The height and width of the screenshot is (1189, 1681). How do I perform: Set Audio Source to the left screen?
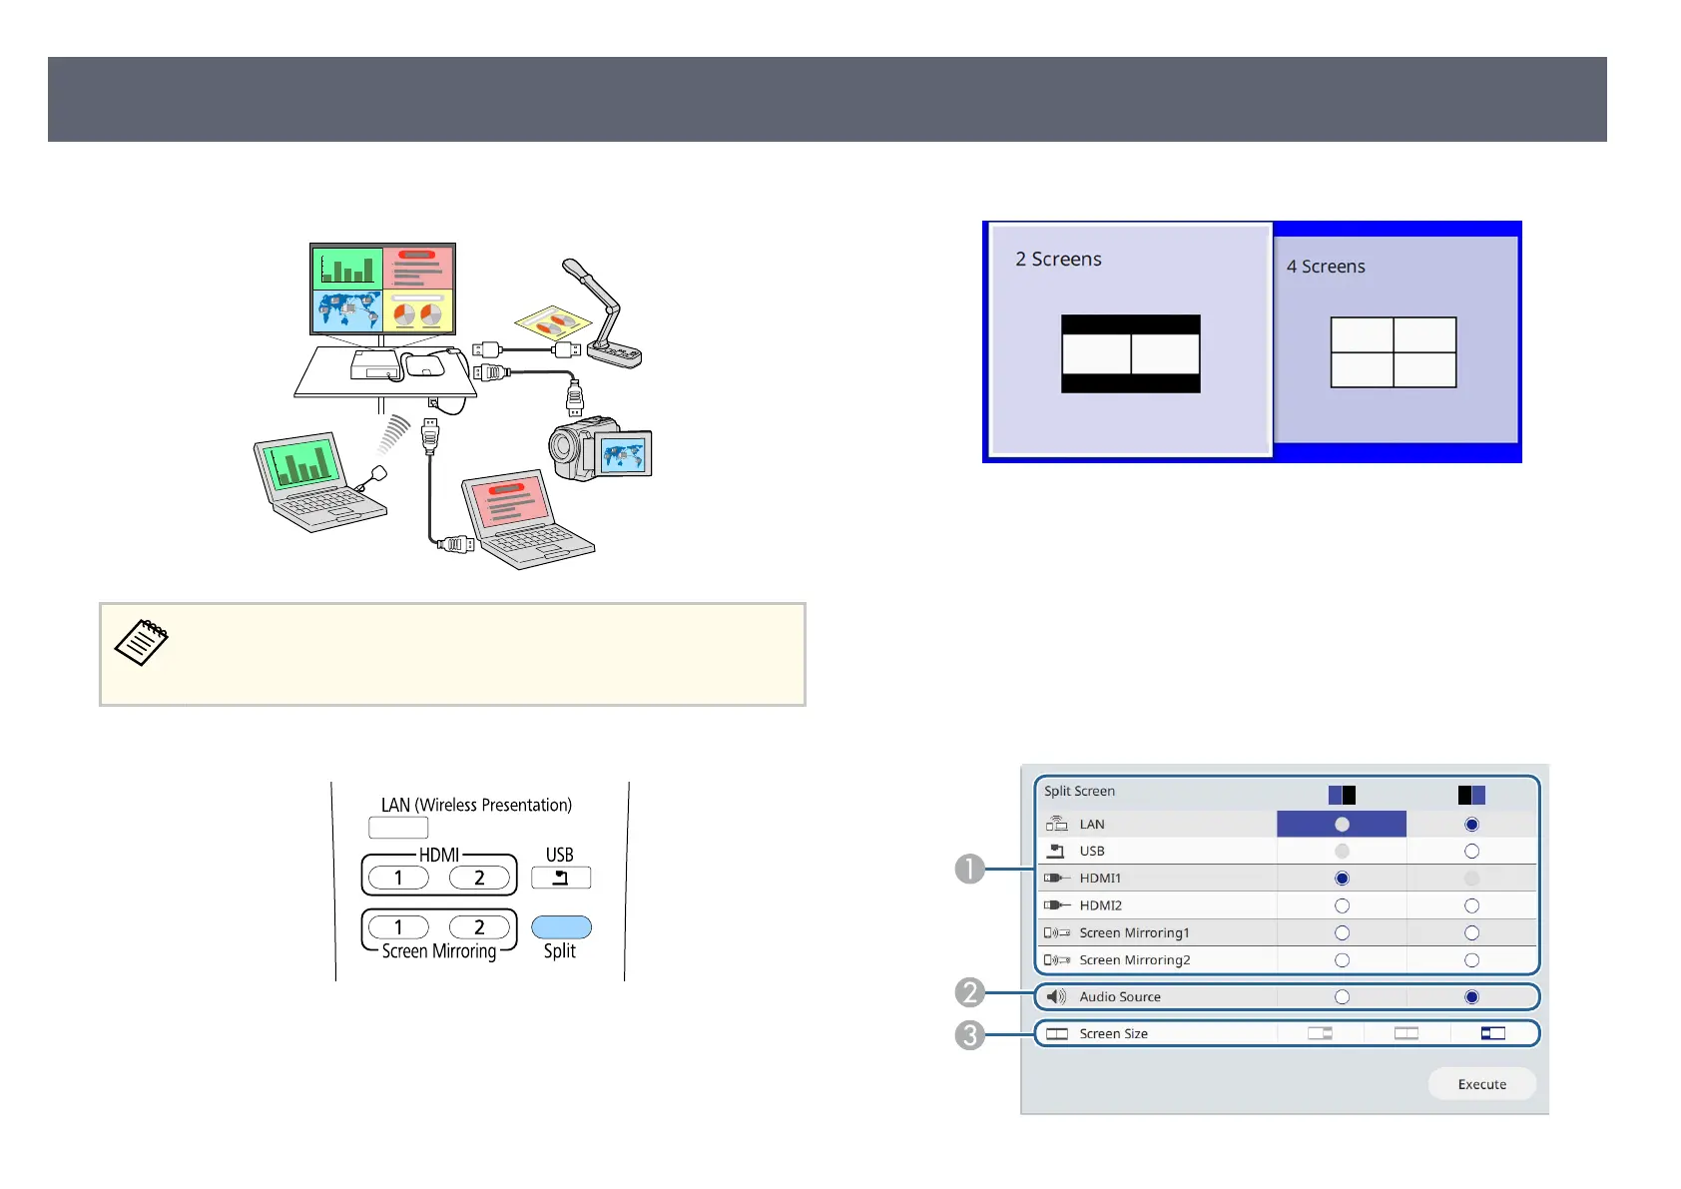tap(1342, 997)
